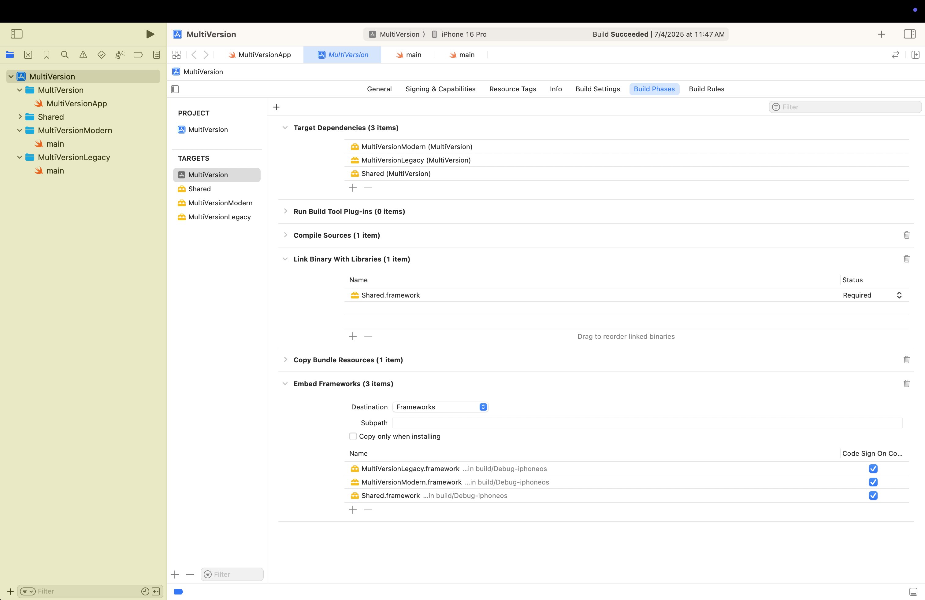Viewport: 925px width, 600px height.
Task: Select the Shared target in list
Action: tap(217, 189)
